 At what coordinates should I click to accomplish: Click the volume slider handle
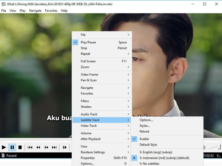pos(219,147)
